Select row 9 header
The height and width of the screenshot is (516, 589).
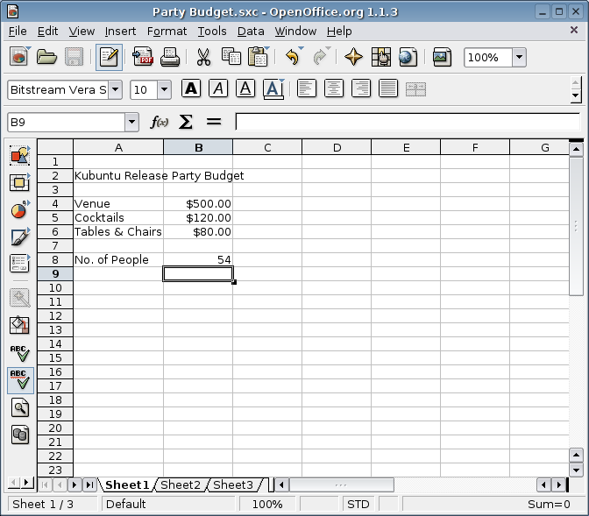pyautogui.click(x=55, y=274)
